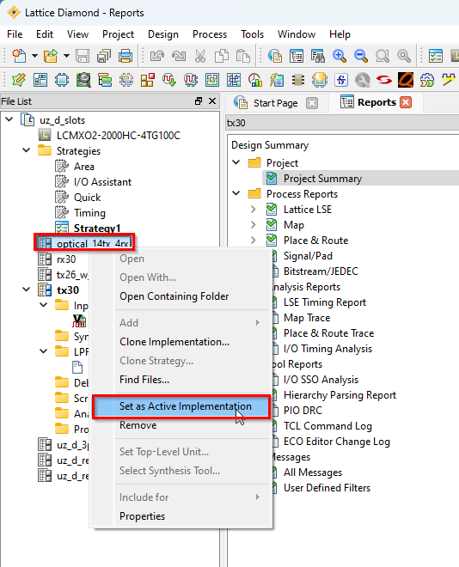Viewport: 459px width, 567px height.
Task: Close the Reports tab with red X
Action: (x=406, y=103)
